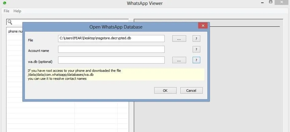This screenshot has height=132, width=290.
Task: Show help for the Account name field
Action: pyautogui.click(x=196, y=49)
